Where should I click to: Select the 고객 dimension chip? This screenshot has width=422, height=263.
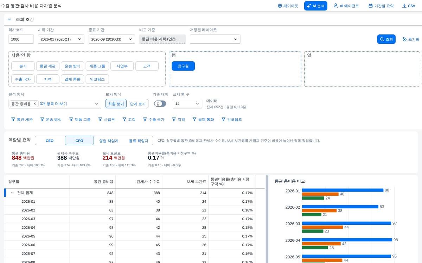pyautogui.click(x=147, y=66)
